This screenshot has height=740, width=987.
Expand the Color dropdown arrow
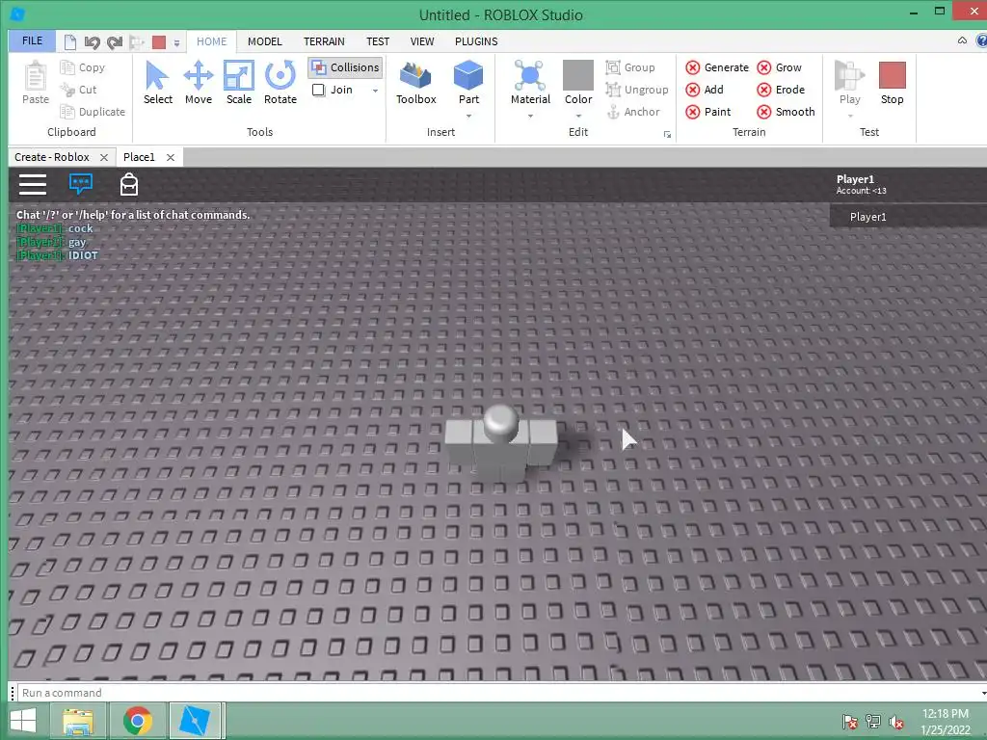pos(578,116)
